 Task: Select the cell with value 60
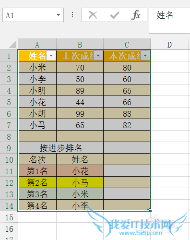pyautogui.click(x=127, y=79)
